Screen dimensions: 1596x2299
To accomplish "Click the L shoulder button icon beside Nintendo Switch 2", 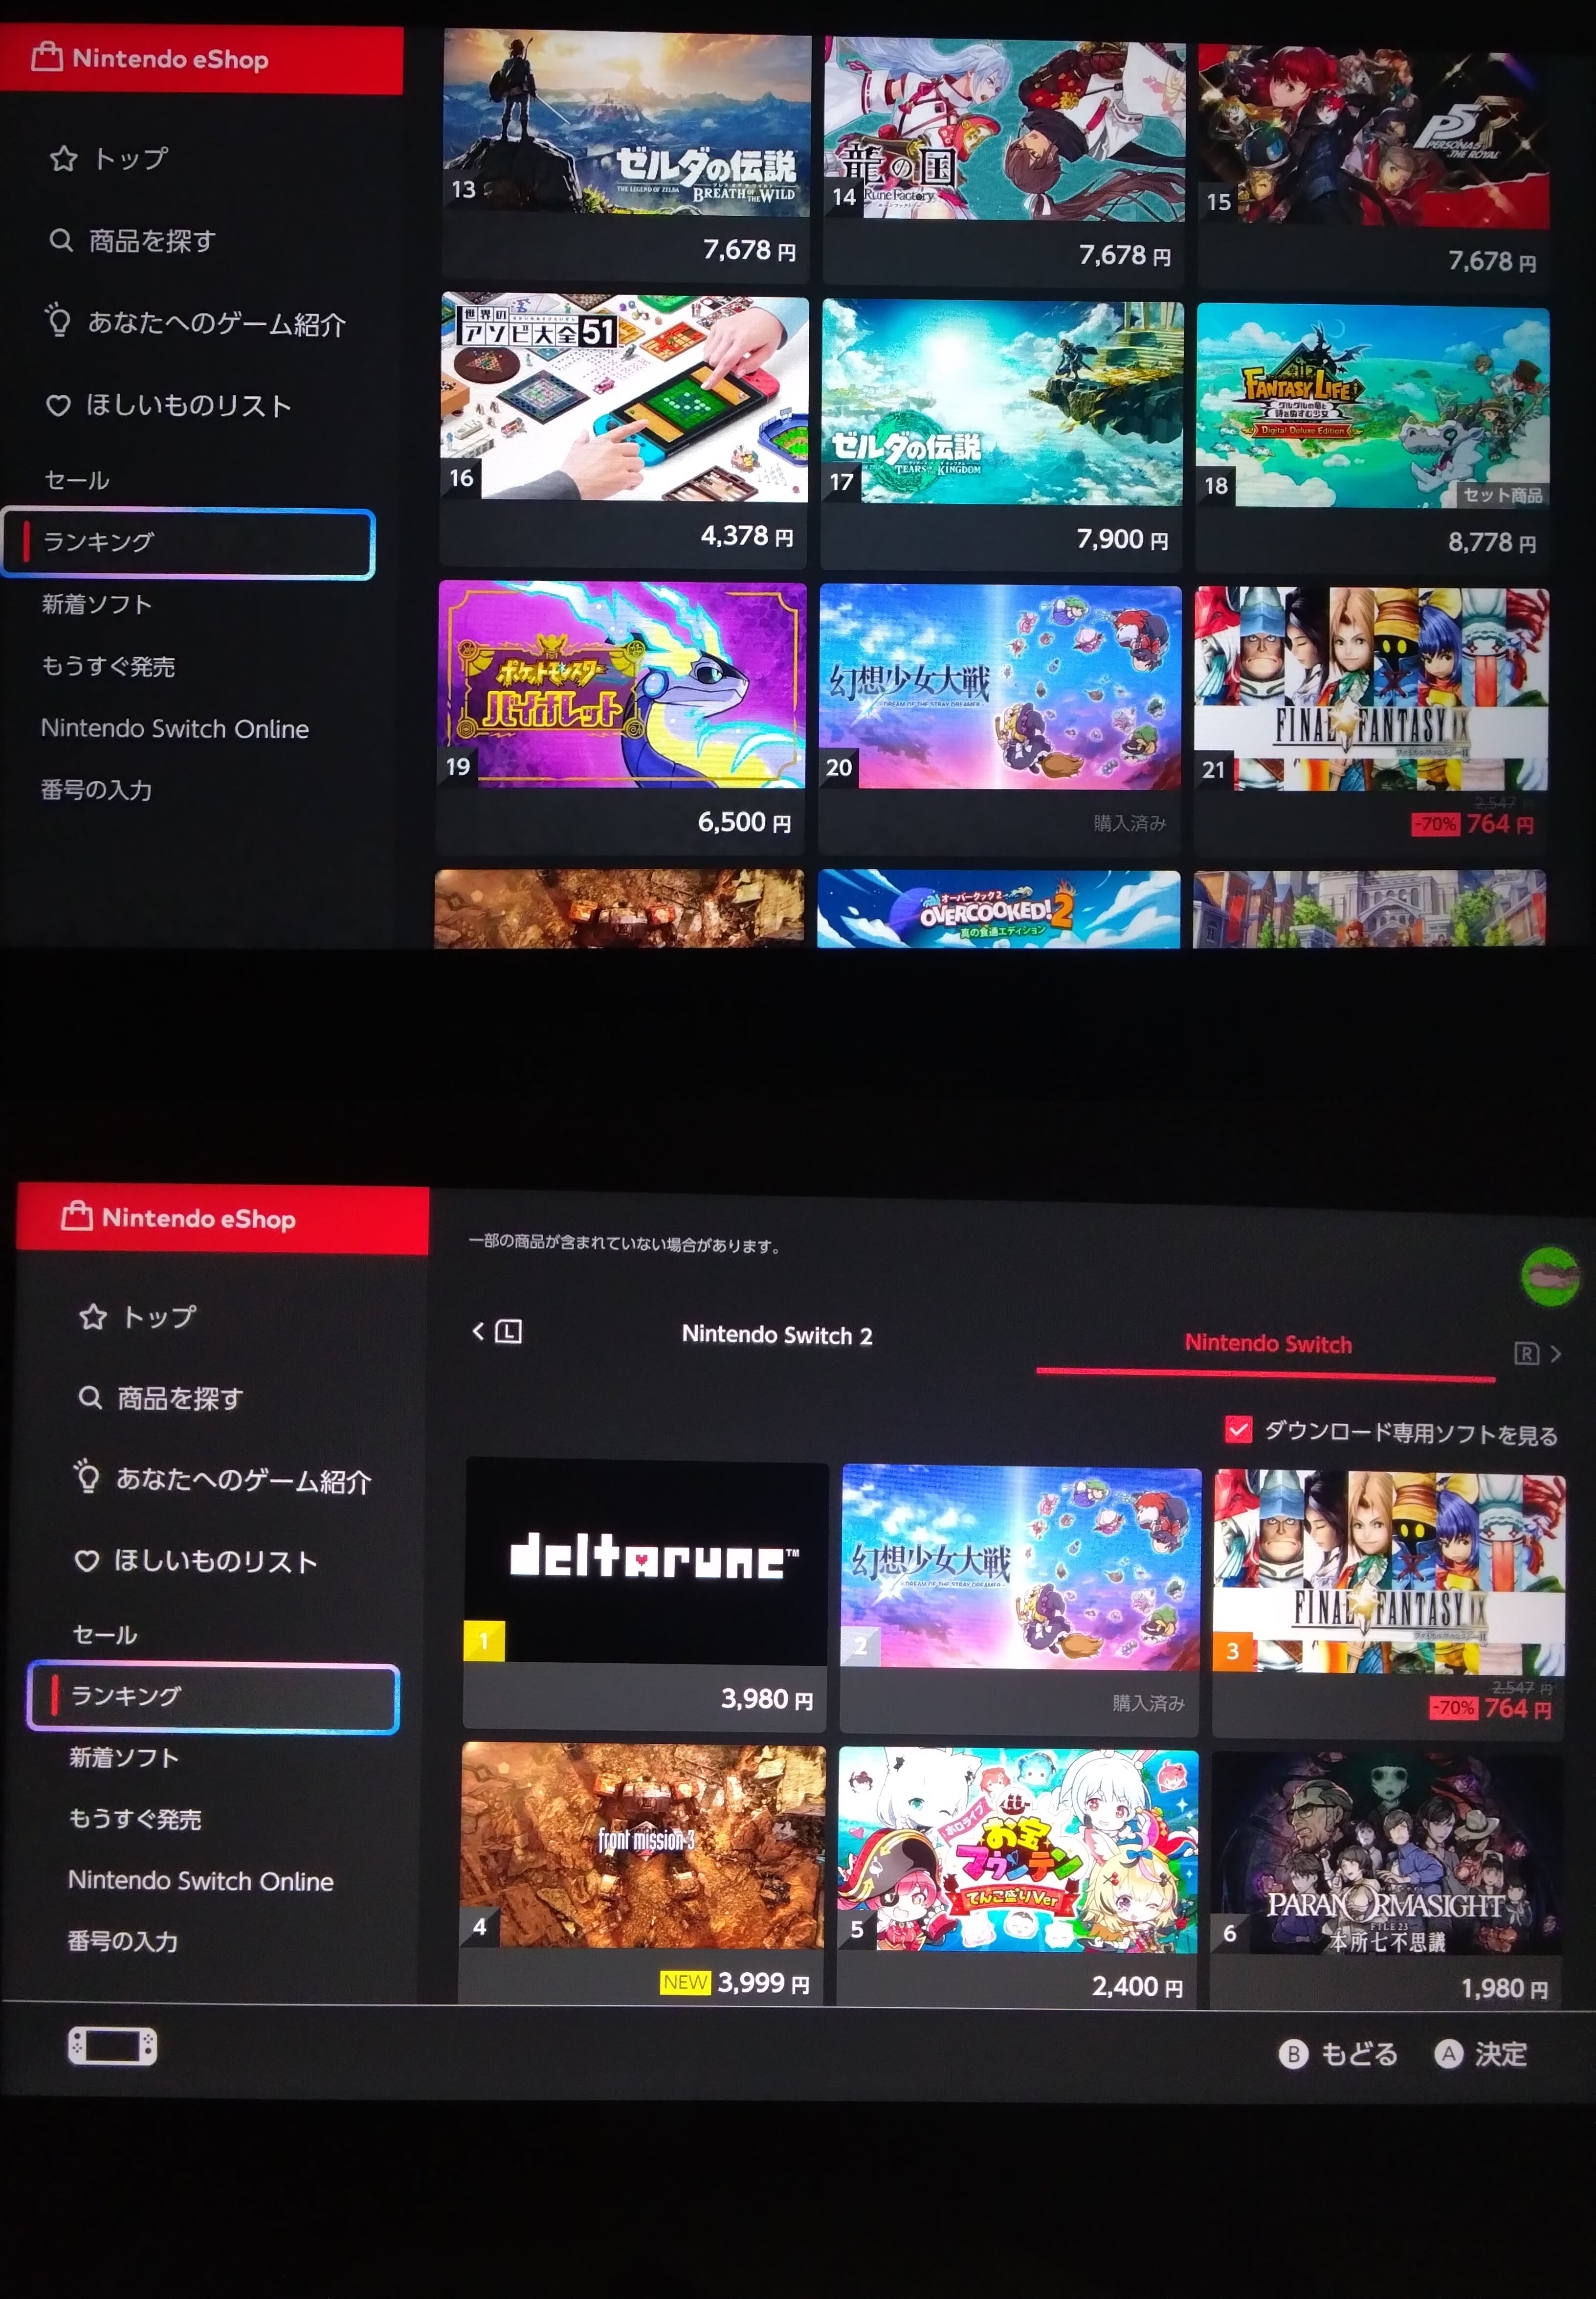I will click(508, 1331).
